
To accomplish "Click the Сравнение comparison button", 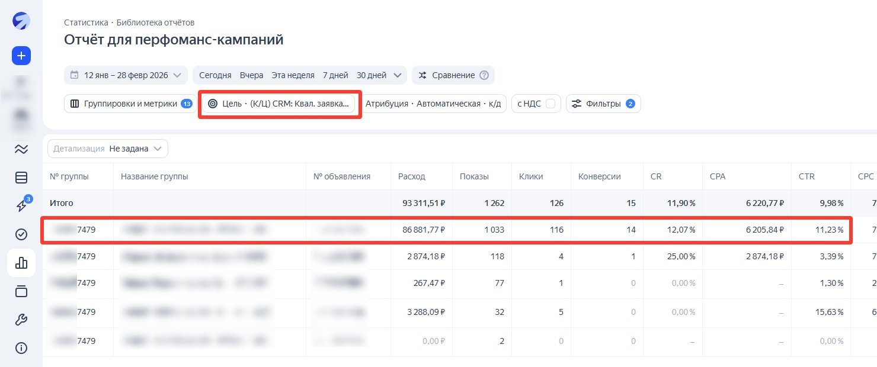I will pyautogui.click(x=453, y=75).
